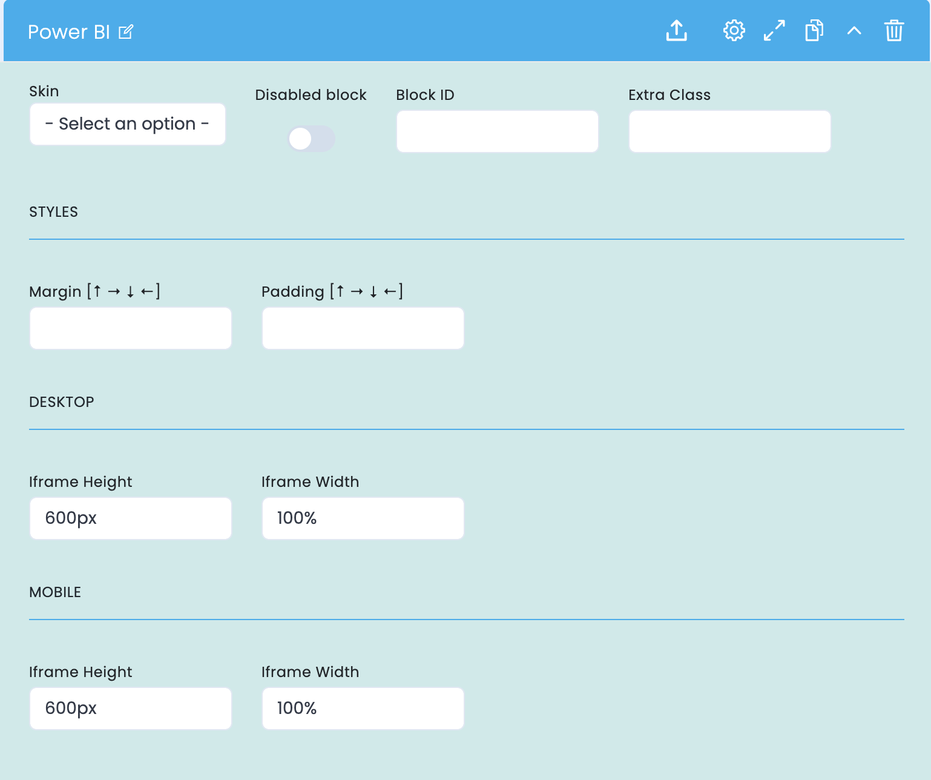
Task: Focus the Extra Class field
Action: (730, 131)
